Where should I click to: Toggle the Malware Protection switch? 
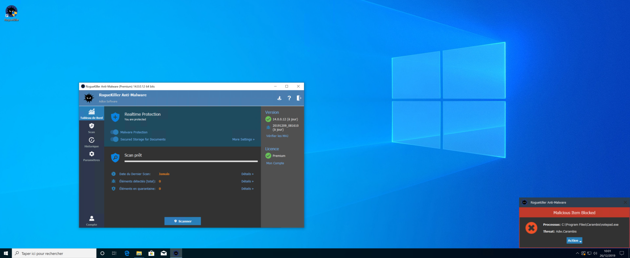click(114, 132)
